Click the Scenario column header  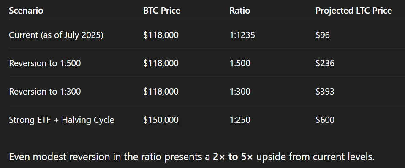(26, 11)
